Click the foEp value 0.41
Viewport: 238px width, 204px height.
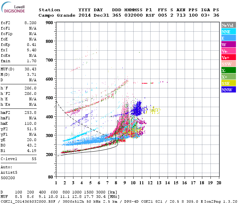[32, 45]
